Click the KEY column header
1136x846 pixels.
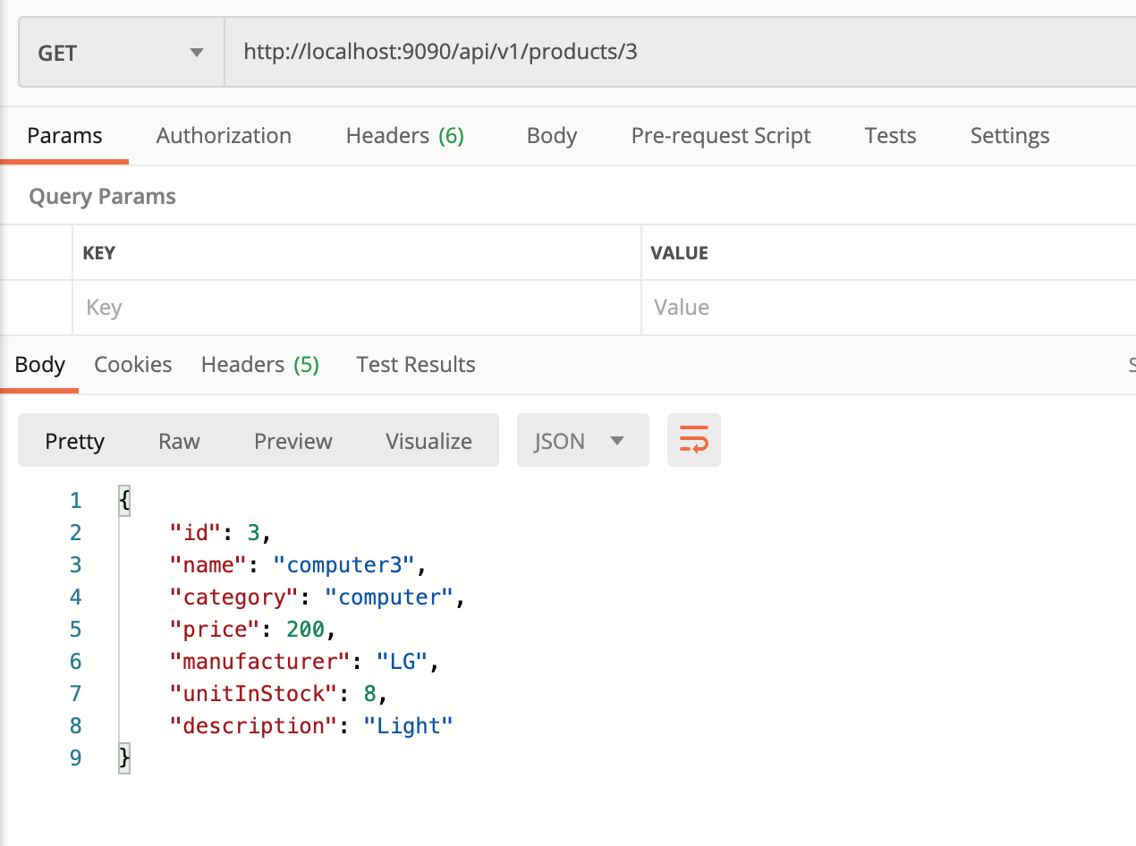98,253
